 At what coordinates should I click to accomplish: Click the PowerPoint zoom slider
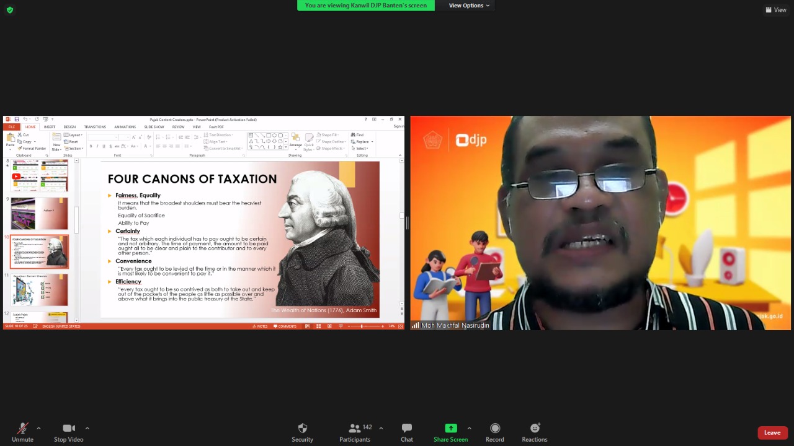[362, 326]
